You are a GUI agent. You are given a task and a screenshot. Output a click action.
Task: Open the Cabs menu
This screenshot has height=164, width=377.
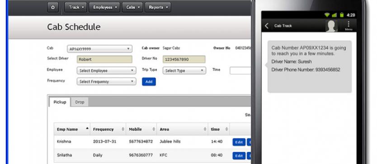point(132,7)
